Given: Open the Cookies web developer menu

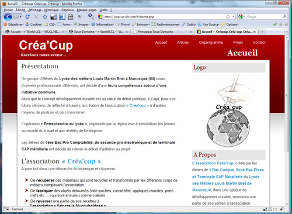Looking at the screenshot, I should 34,25.
